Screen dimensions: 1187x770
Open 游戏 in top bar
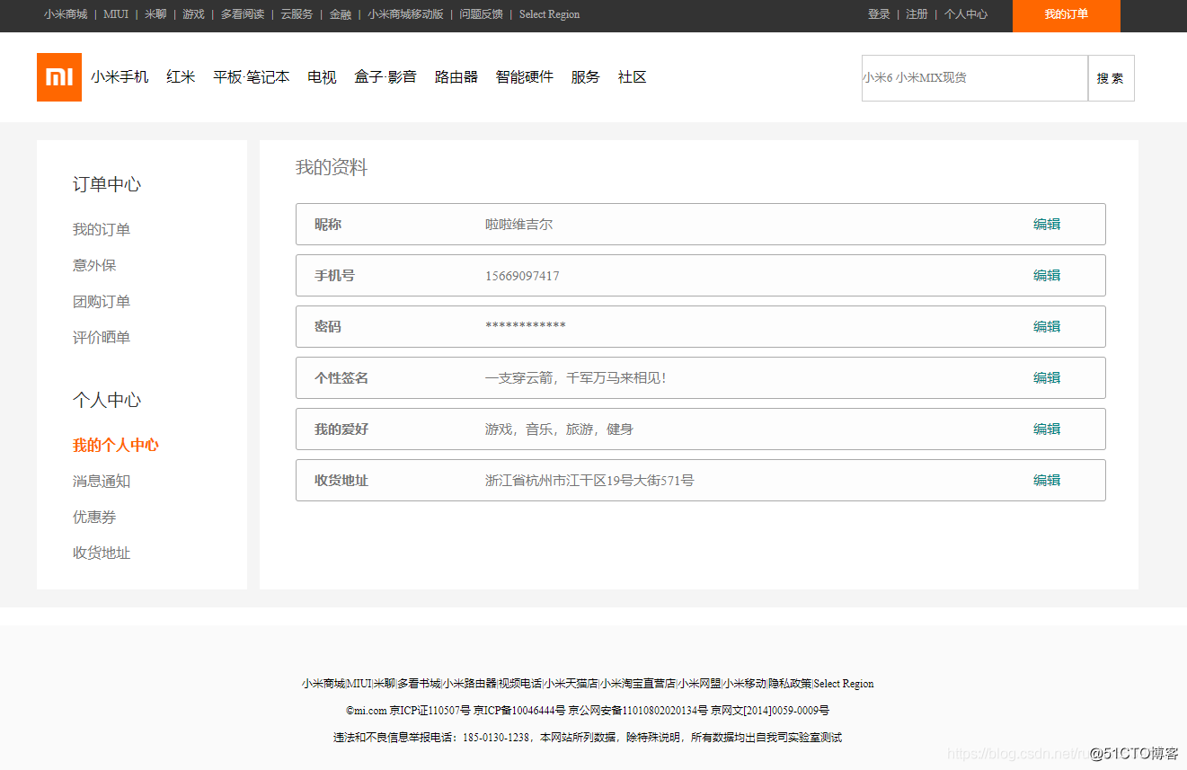click(193, 14)
